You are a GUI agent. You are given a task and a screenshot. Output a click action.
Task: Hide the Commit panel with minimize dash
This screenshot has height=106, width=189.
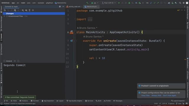[x=63, y=6]
